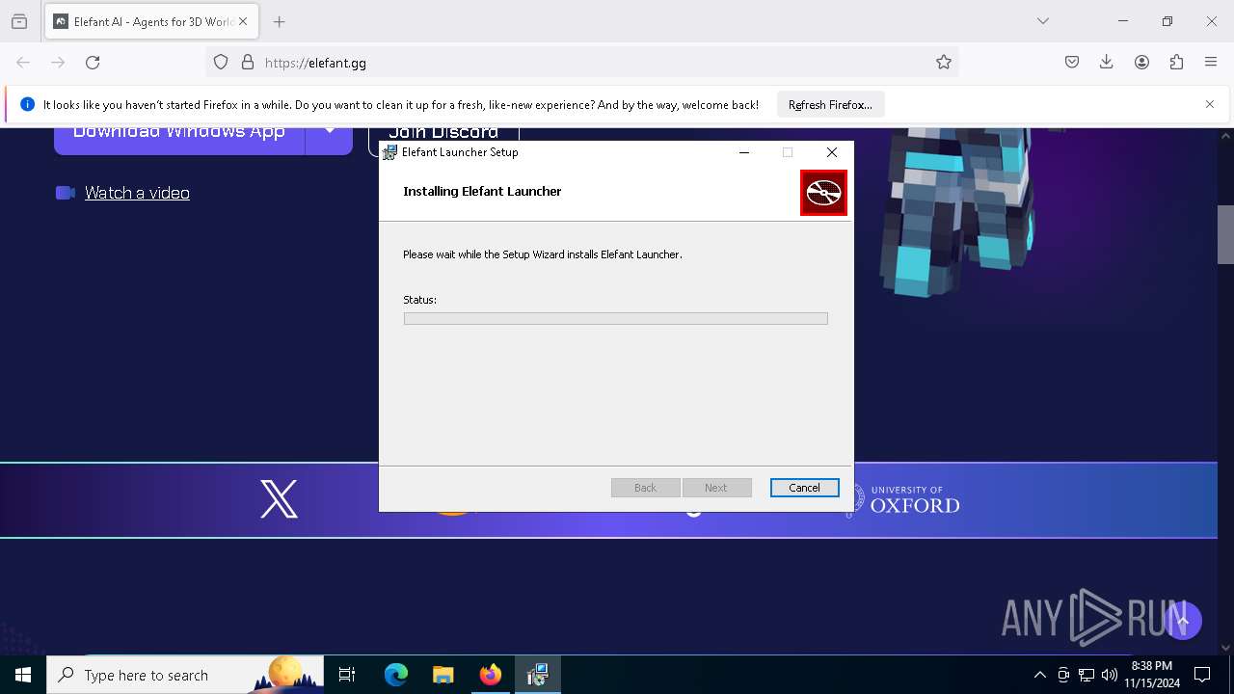Image resolution: width=1234 pixels, height=694 pixels.
Task: Go back to previous page
Action: (23, 63)
